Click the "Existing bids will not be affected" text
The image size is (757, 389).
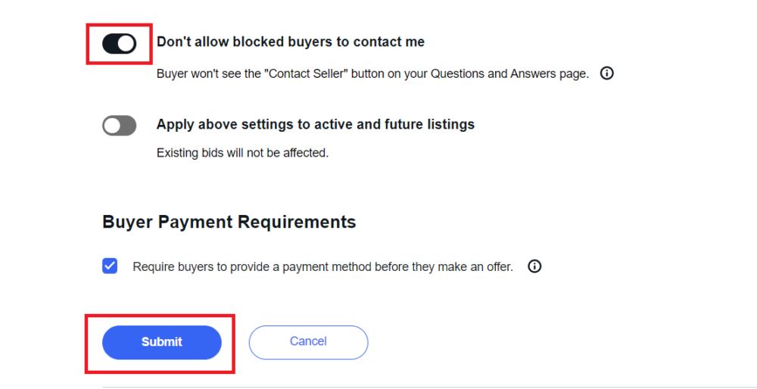(x=242, y=153)
